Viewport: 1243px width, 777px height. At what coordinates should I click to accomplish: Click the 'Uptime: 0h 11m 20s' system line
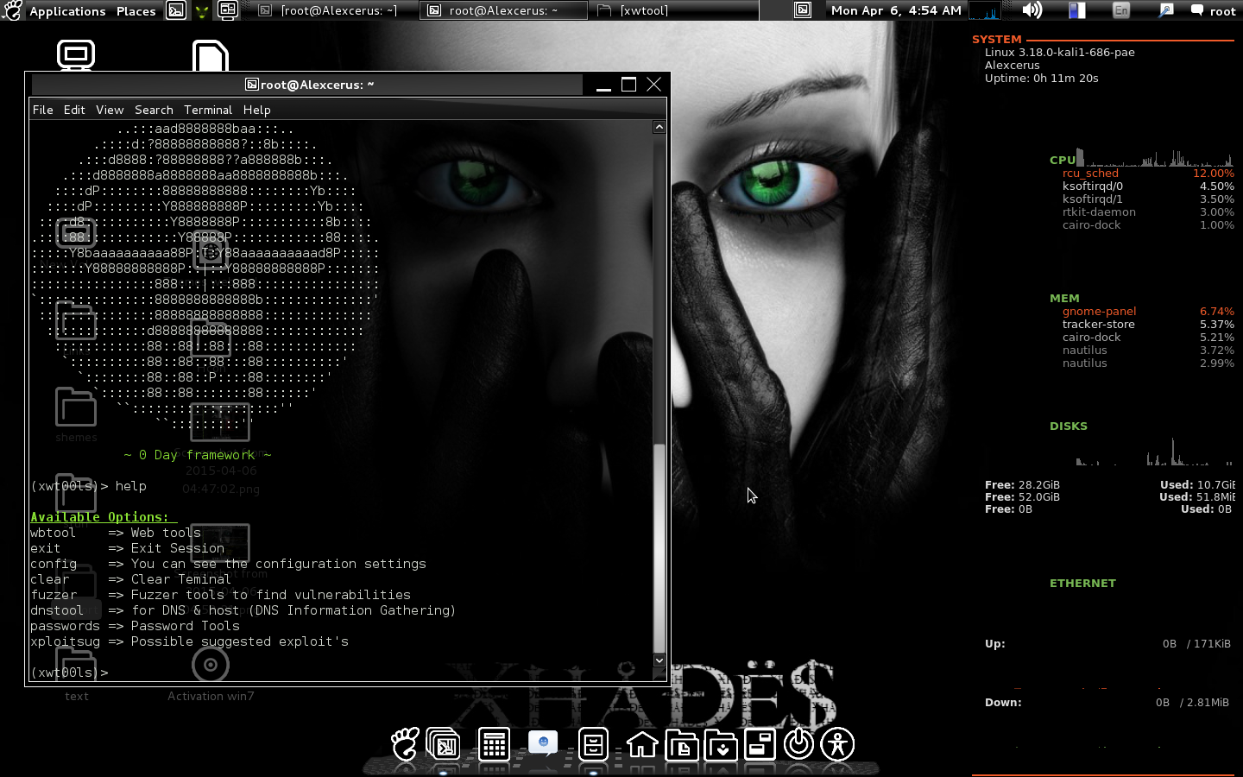coord(1041,78)
